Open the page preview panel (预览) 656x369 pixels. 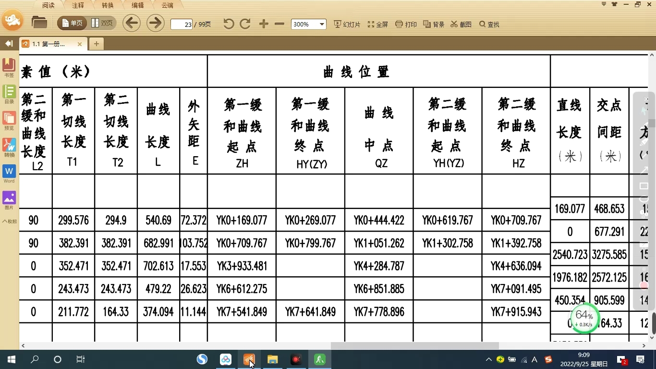click(x=9, y=121)
